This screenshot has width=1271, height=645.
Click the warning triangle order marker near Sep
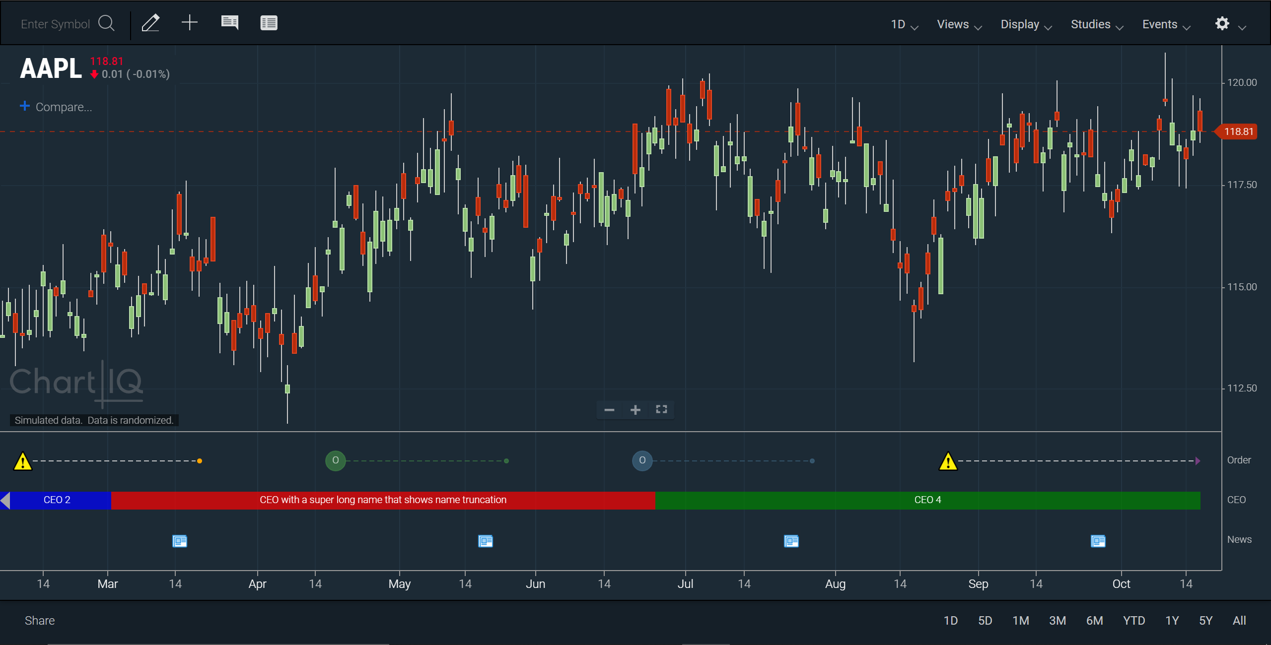pos(948,461)
